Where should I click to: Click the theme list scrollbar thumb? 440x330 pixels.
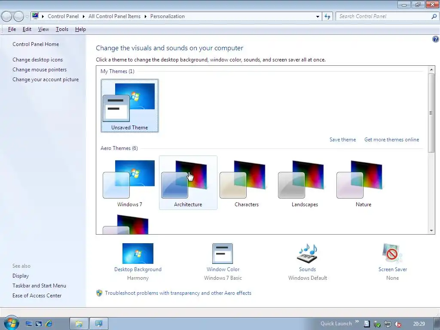pos(431,113)
